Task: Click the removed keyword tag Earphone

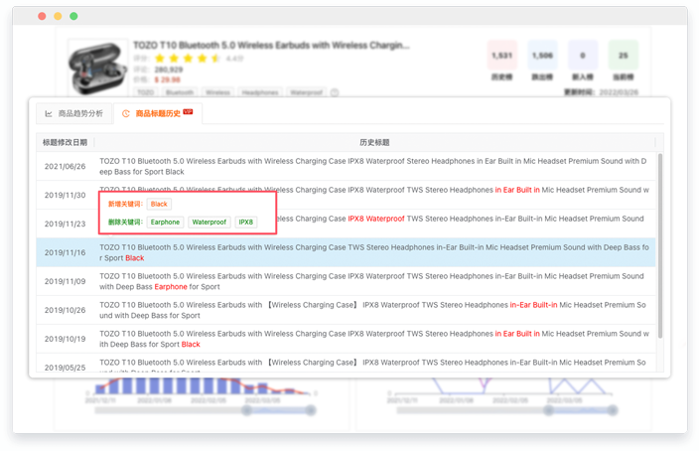Action: tap(165, 223)
